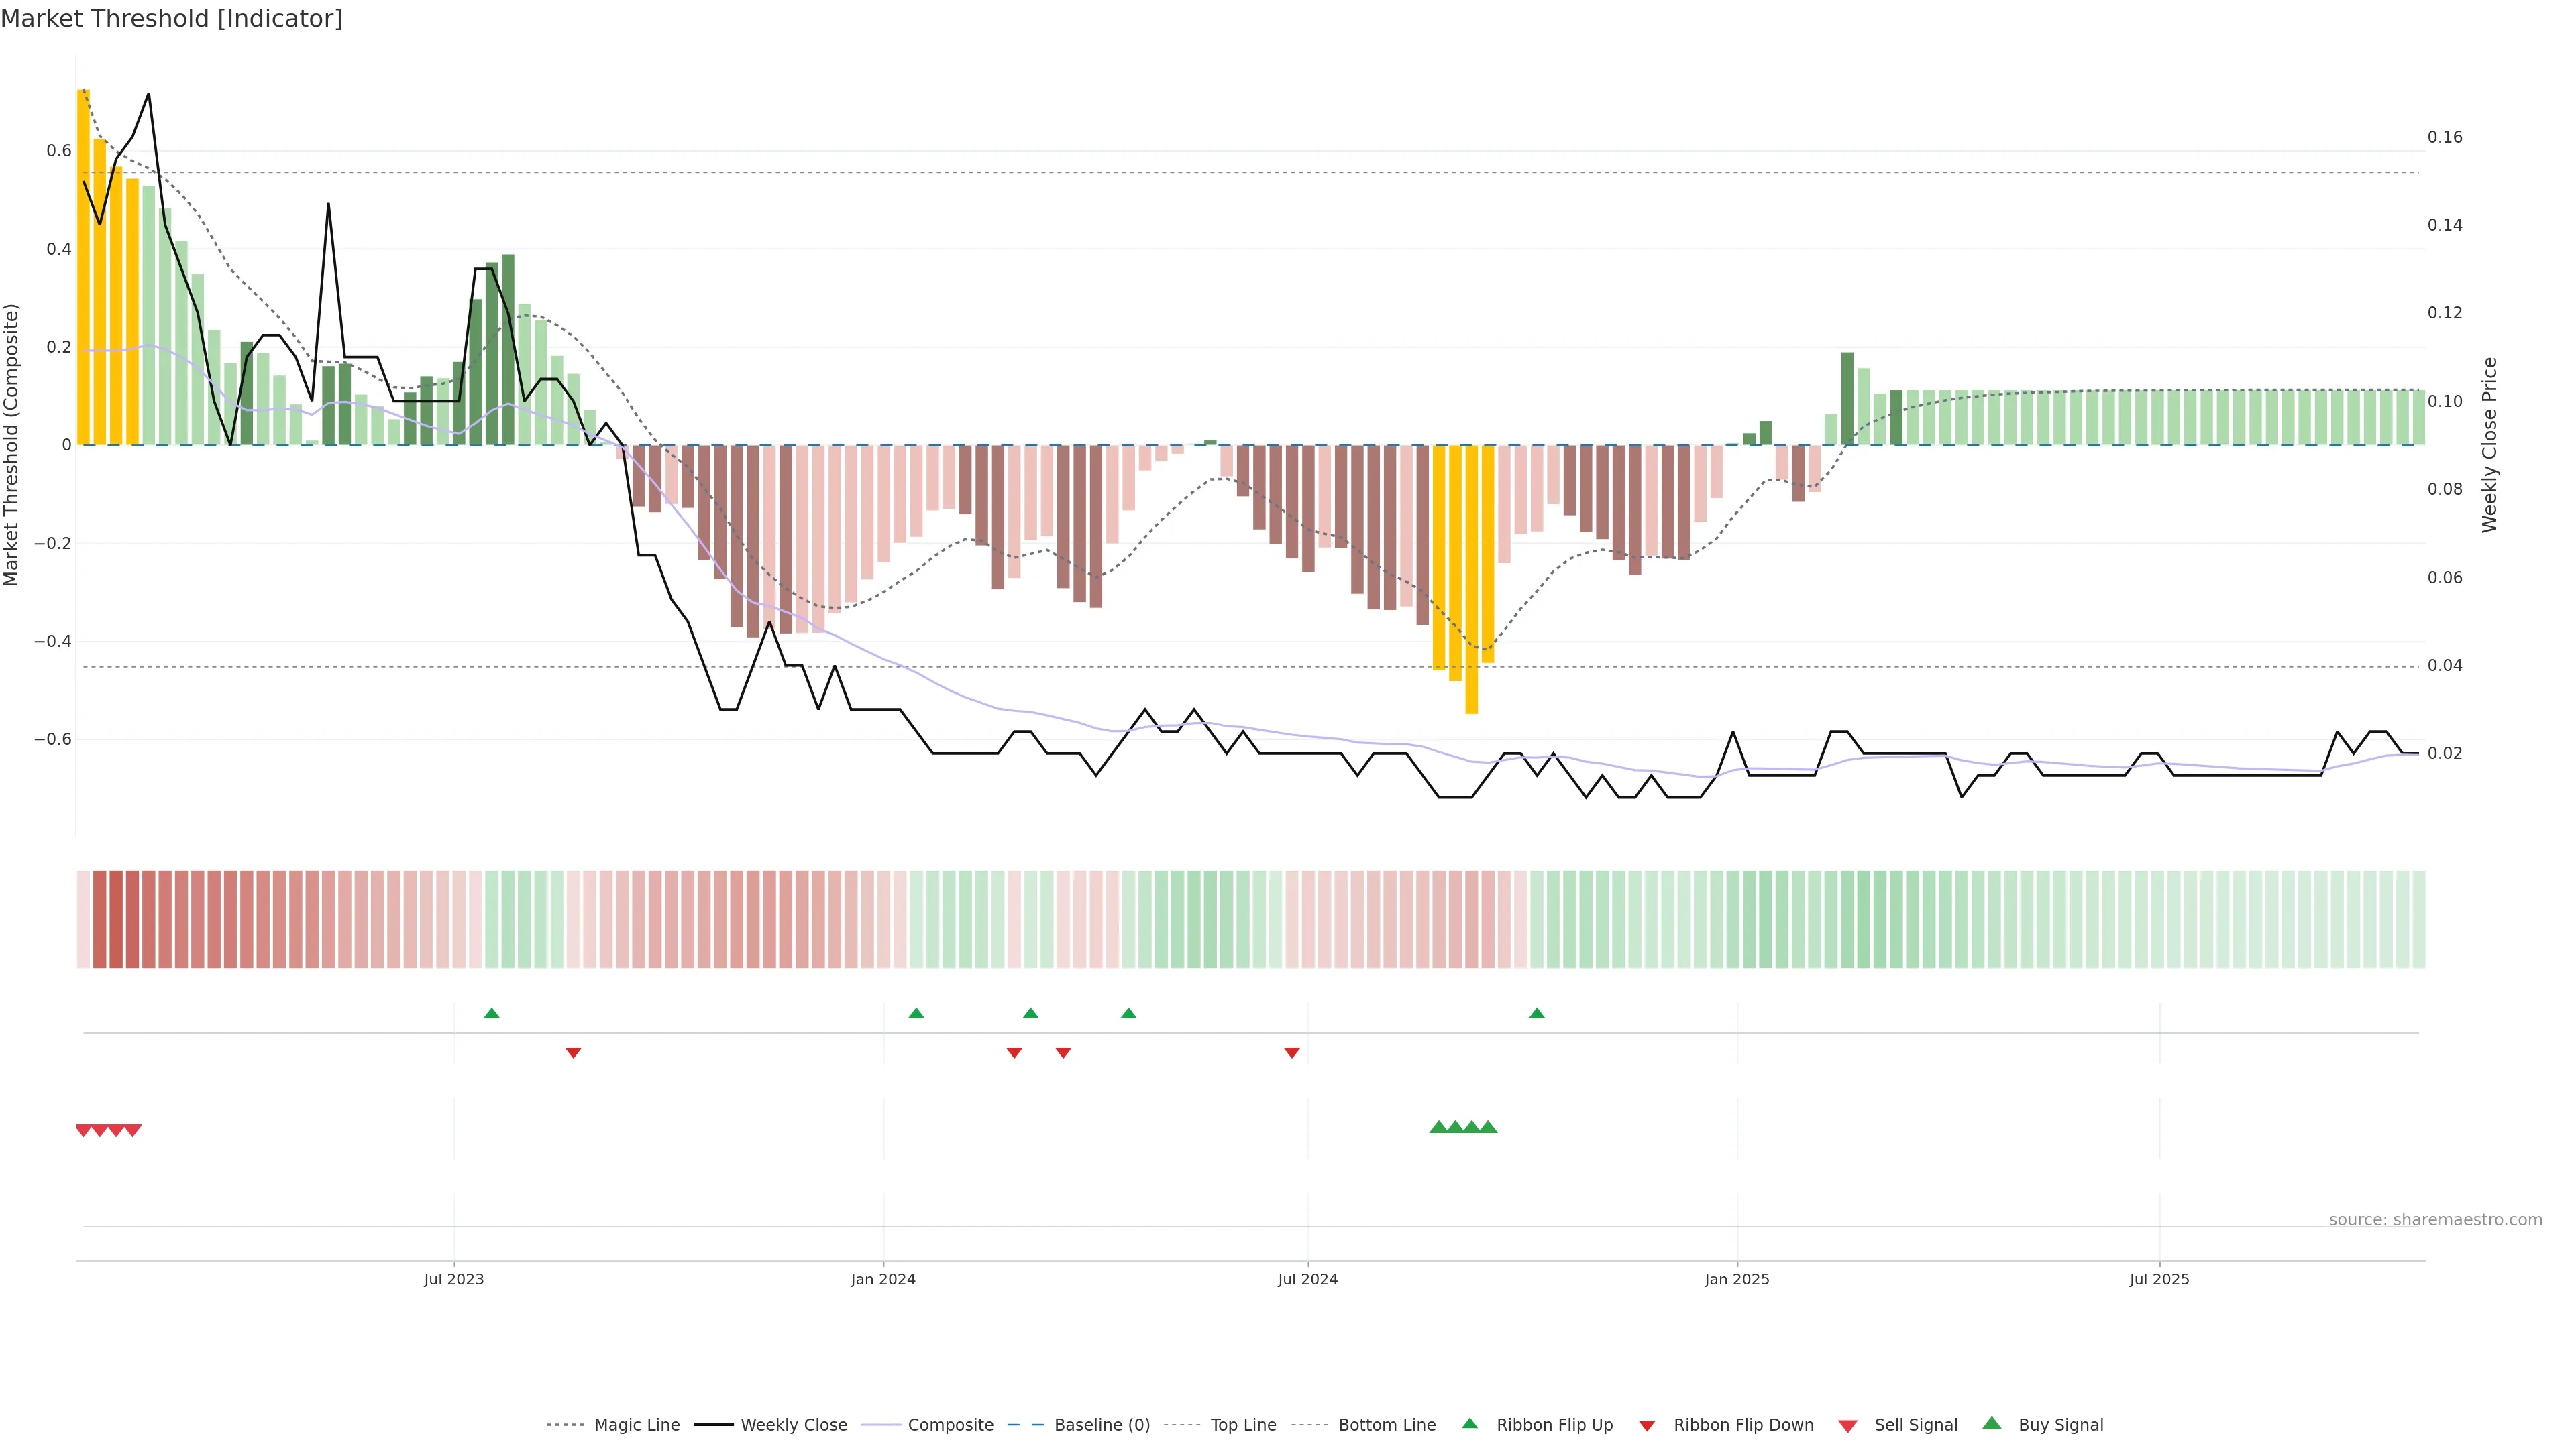Click the last Ribbon Flip Up triangle marker

click(1537, 1014)
